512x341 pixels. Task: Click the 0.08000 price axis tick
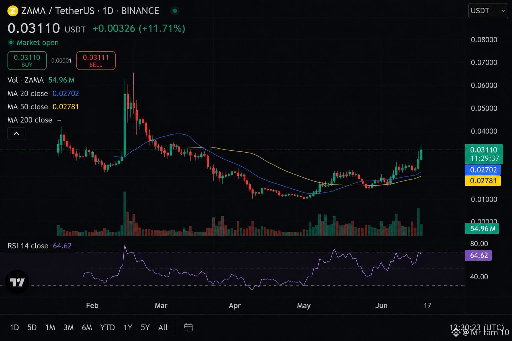point(484,40)
